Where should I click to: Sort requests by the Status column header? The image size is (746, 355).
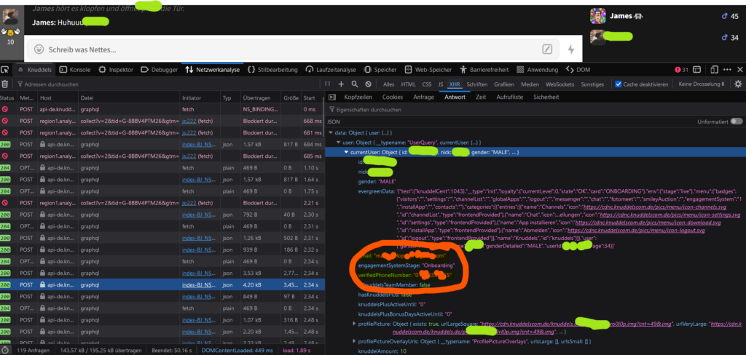click(8, 98)
